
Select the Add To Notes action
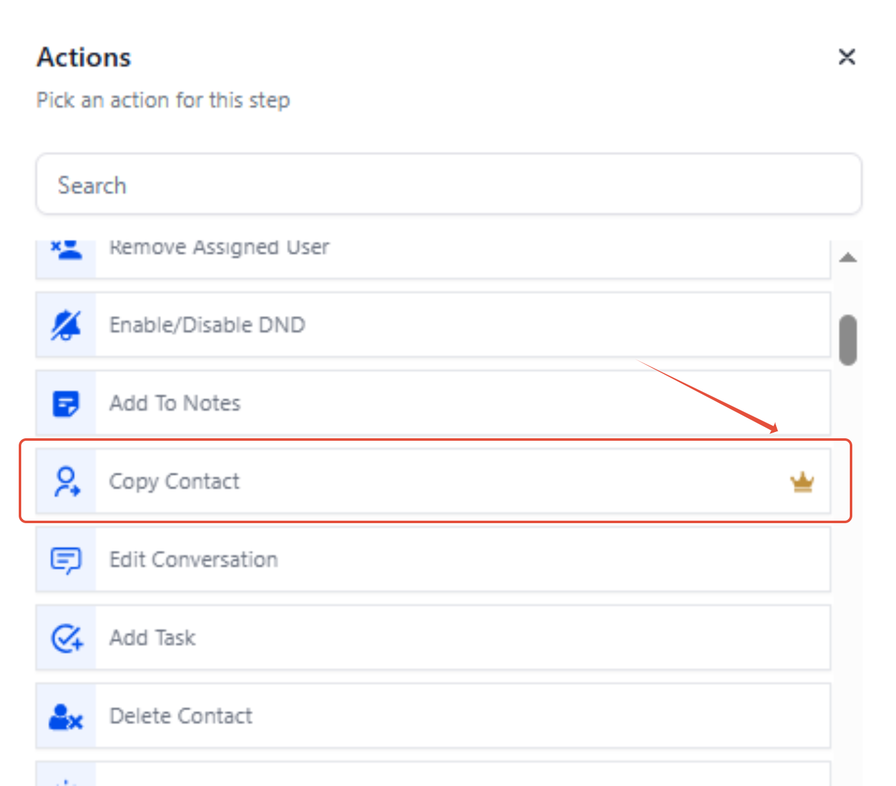tap(433, 403)
